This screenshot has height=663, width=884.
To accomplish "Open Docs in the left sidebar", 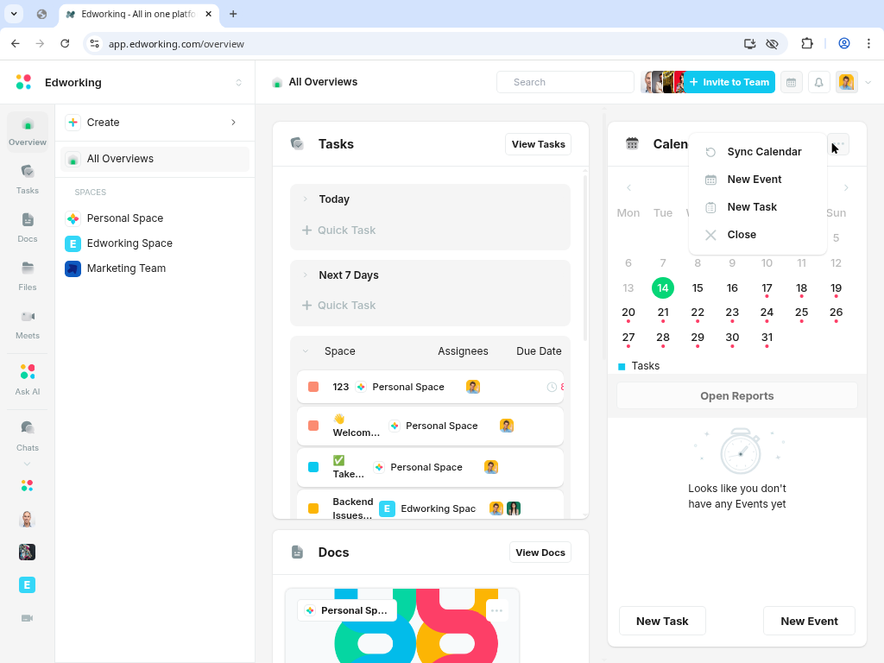I will (27, 227).
